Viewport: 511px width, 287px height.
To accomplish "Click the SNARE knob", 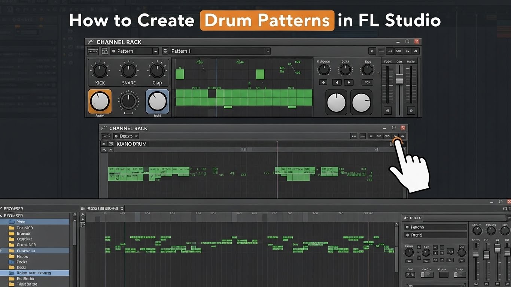I will 128,70.
